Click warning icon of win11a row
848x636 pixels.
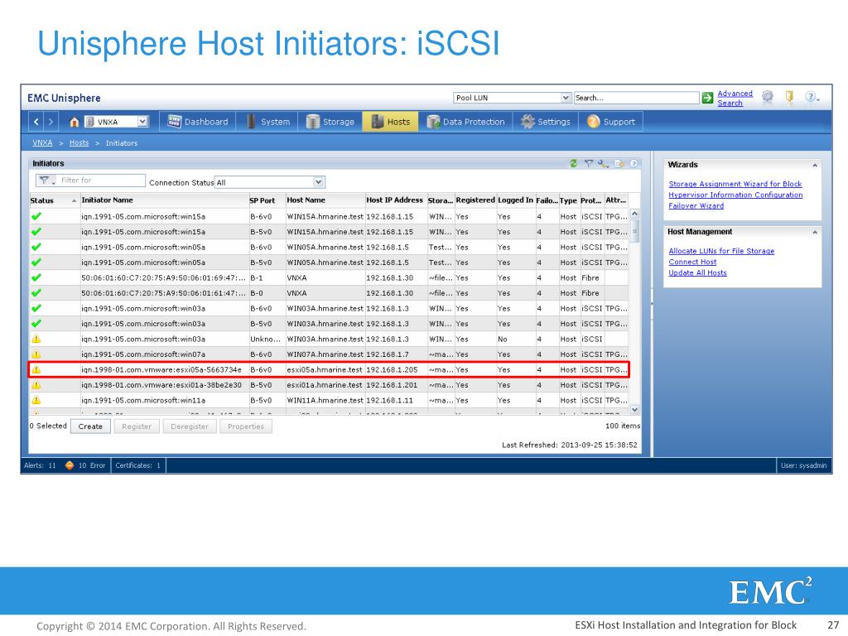click(36, 400)
